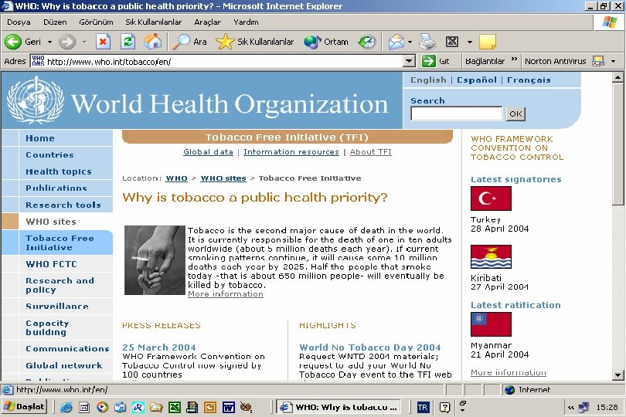Click the TR language indicator

point(423,408)
